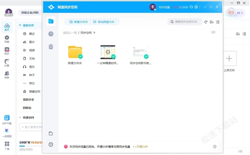This screenshot has height=155, width=250.
Task: Open local sync folder icon in sidebar
Action: pyautogui.click(x=51, y=134)
